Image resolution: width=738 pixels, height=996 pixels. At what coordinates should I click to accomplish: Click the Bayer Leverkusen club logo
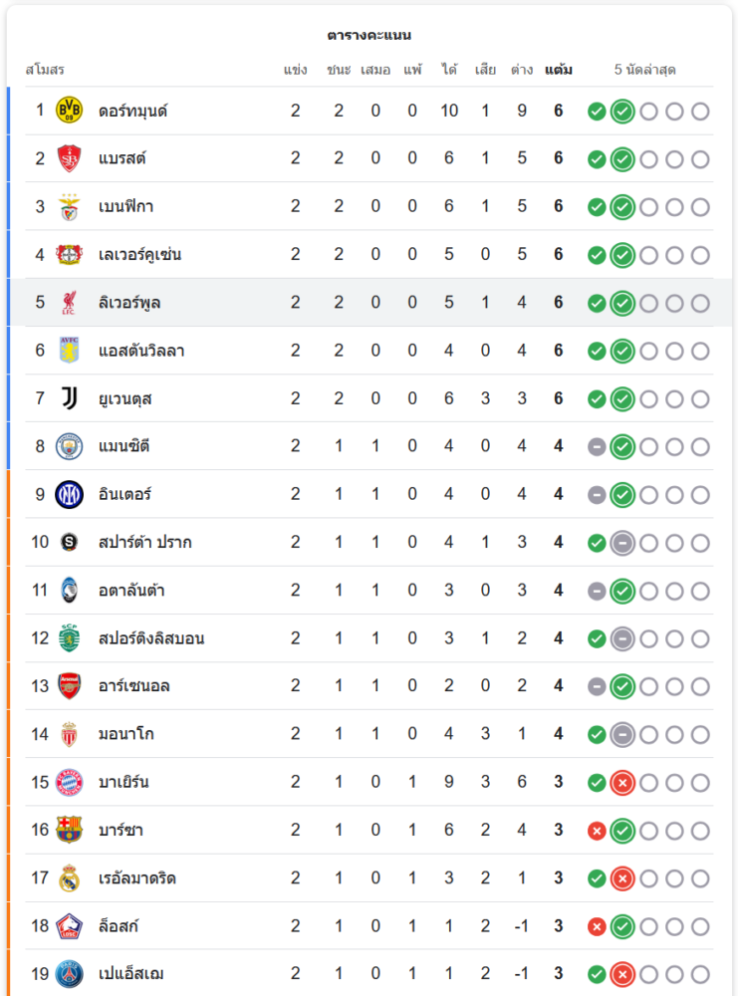(x=69, y=254)
